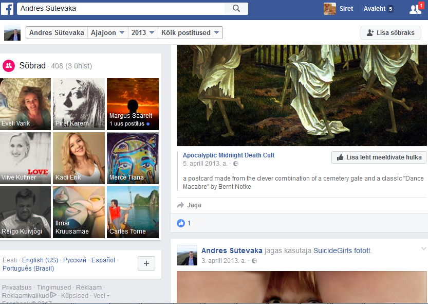Click globe privacy icon beside 5. aprill 2013
Viewport: 428px width, 304px height.
[236, 164]
